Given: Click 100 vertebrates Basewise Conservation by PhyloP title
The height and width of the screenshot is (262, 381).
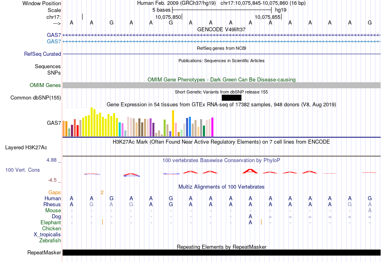Looking at the screenshot, I should 221,160.
